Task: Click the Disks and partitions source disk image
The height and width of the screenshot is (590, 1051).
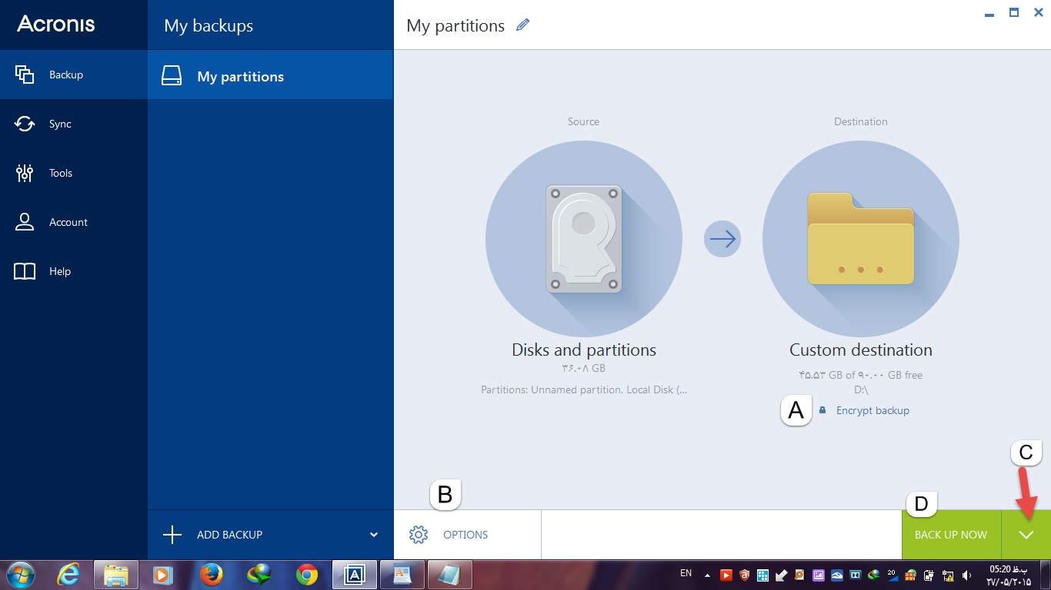Action: pyautogui.click(x=583, y=239)
